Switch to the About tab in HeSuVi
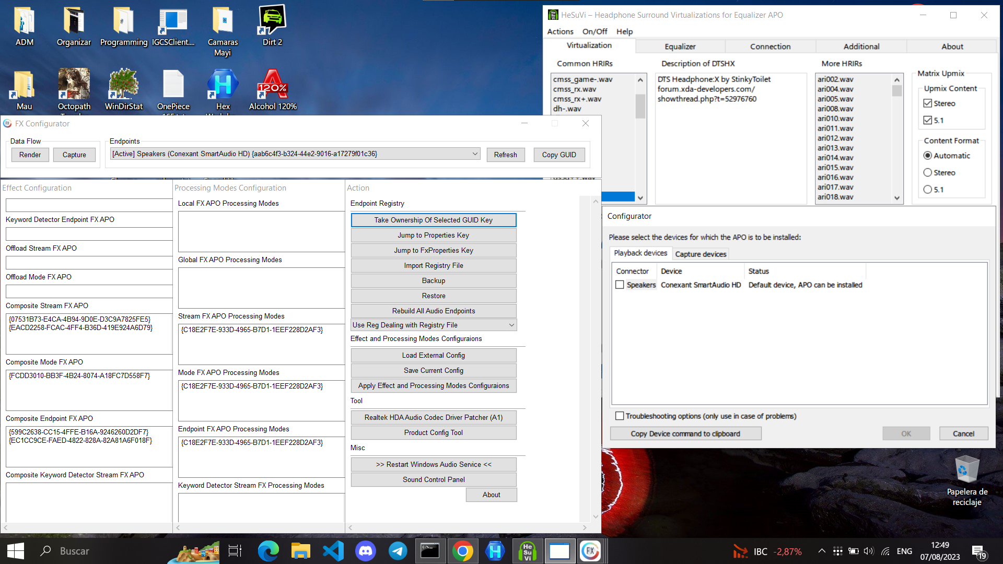The height and width of the screenshot is (564, 1003). 952,46
